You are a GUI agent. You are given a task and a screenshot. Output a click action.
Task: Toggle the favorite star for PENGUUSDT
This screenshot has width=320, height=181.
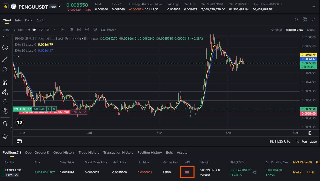[5, 6]
